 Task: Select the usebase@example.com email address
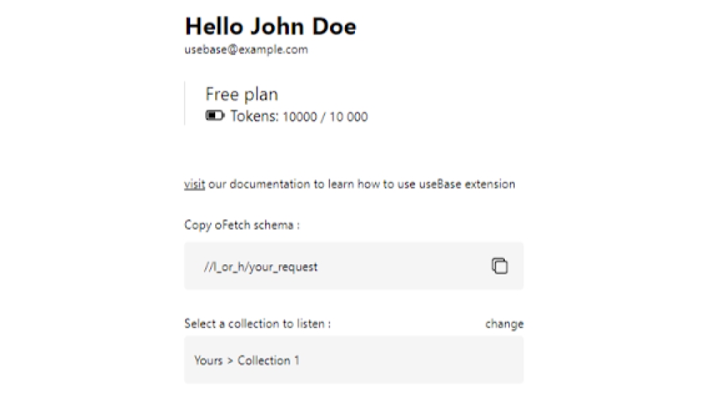click(246, 50)
